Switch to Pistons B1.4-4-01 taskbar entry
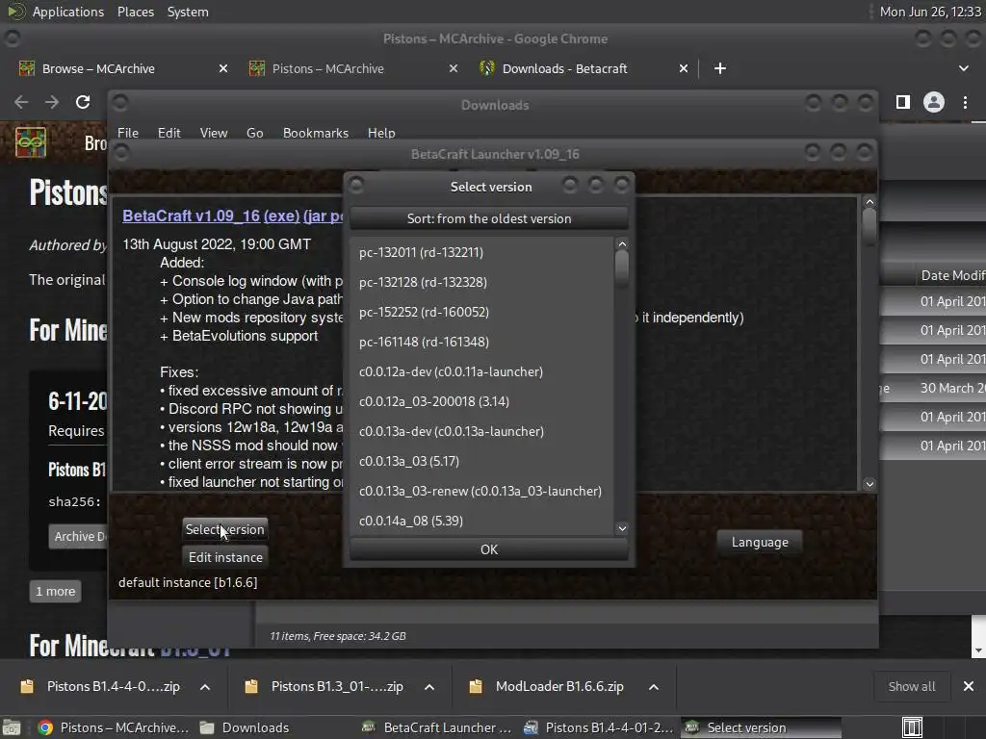 coord(600,727)
